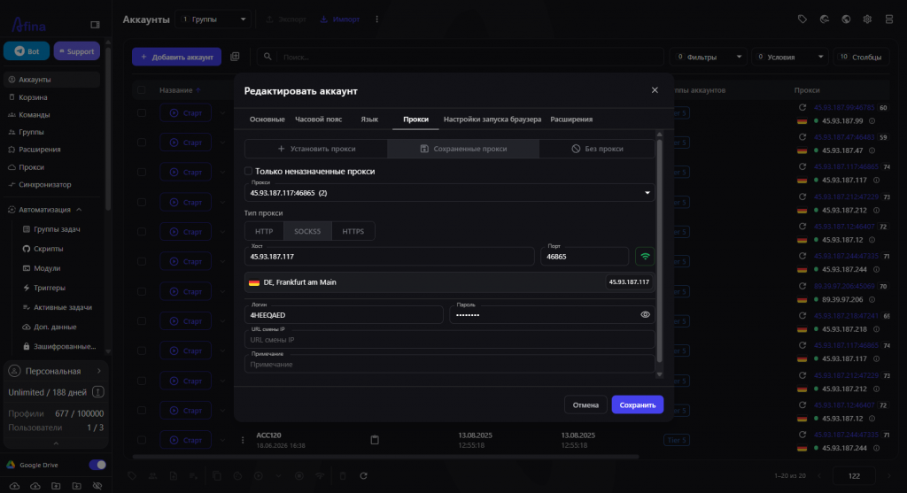Image resolution: width=907 pixels, height=493 pixels.
Task: Choose Без прокси option
Action: (x=597, y=149)
